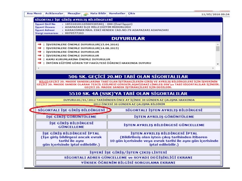Open İŞE GİRİŞ BİLDİRGESİ GÜNCELLEME
242x181 pixels.
[71, 125]
